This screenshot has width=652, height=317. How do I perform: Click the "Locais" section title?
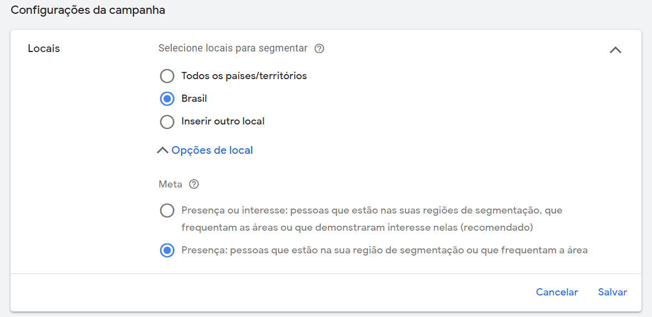[44, 49]
